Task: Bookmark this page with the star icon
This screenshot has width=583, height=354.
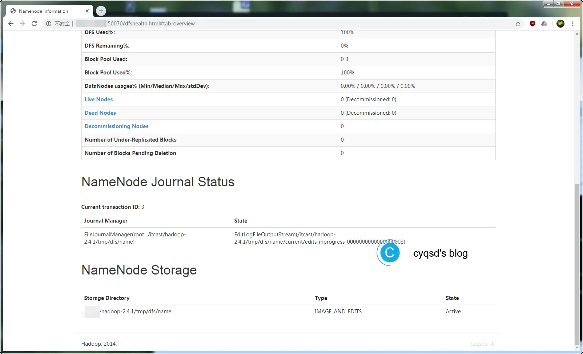Action: coord(518,24)
